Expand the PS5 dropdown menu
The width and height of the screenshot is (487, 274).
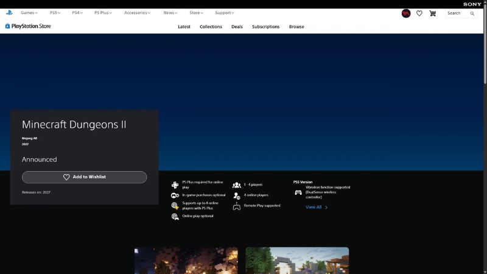[x=55, y=13]
